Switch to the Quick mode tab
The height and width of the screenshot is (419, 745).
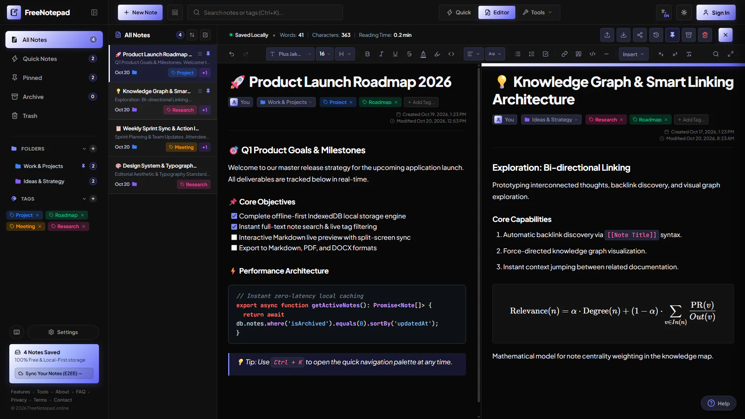pos(459,12)
